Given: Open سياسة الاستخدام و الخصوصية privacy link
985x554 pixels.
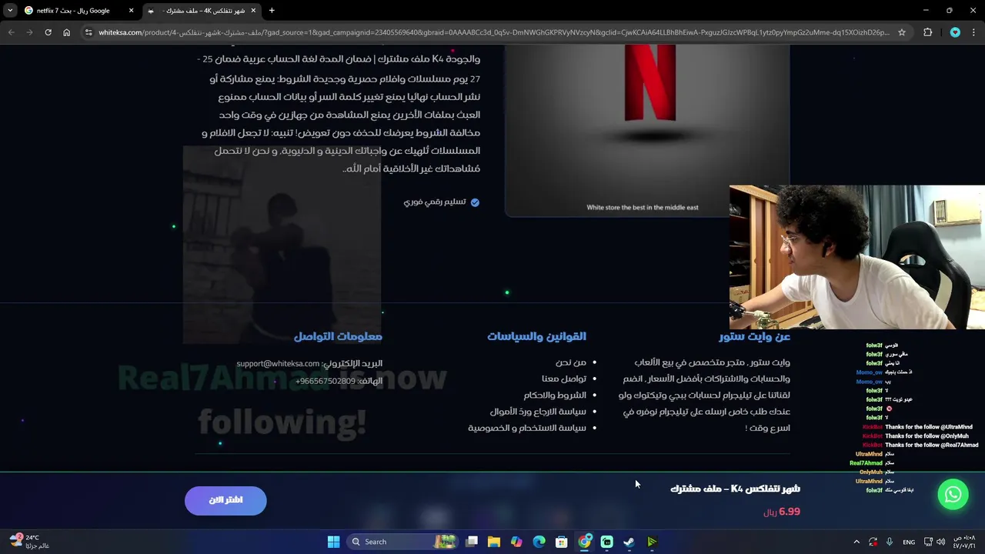Looking at the screenshot, I should 527,428.
